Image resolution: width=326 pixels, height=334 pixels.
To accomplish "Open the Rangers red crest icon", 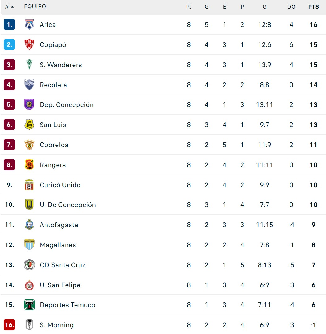I will (x=29, y=165).
